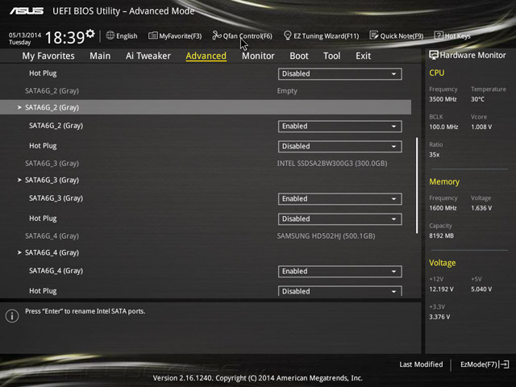Click the CPU Ratio value 35x
516x387 pixels.
434,155
